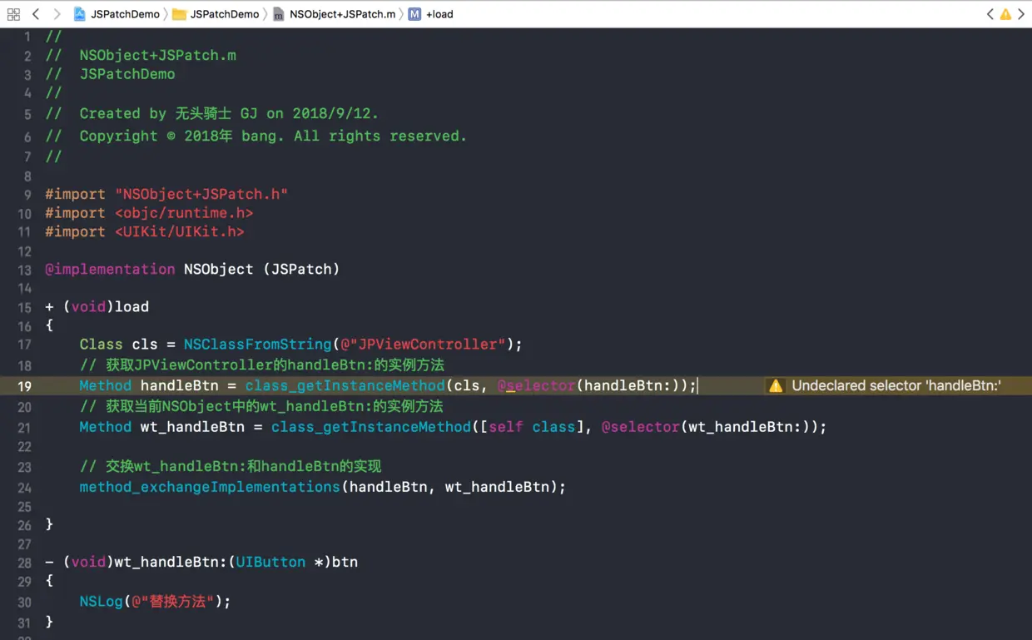Click UIButton type on line 28
Image resolution: width=1032 pixels, height=640 pixels.
pos(270,562)
